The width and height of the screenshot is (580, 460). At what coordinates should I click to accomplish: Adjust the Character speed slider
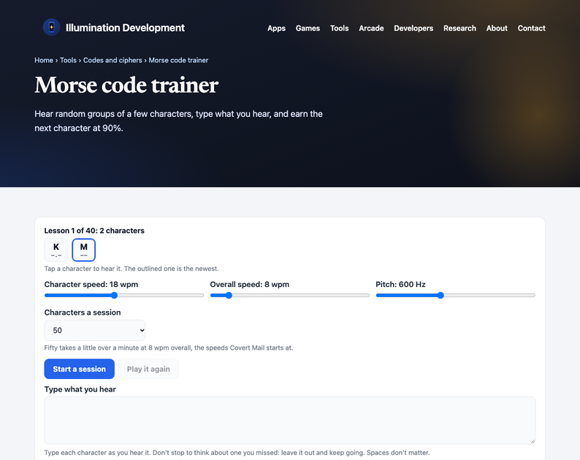click(x=124, y=296)
